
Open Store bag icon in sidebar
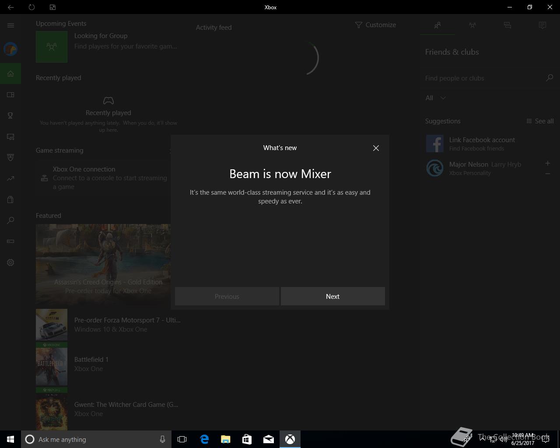(x=10, y=199)
